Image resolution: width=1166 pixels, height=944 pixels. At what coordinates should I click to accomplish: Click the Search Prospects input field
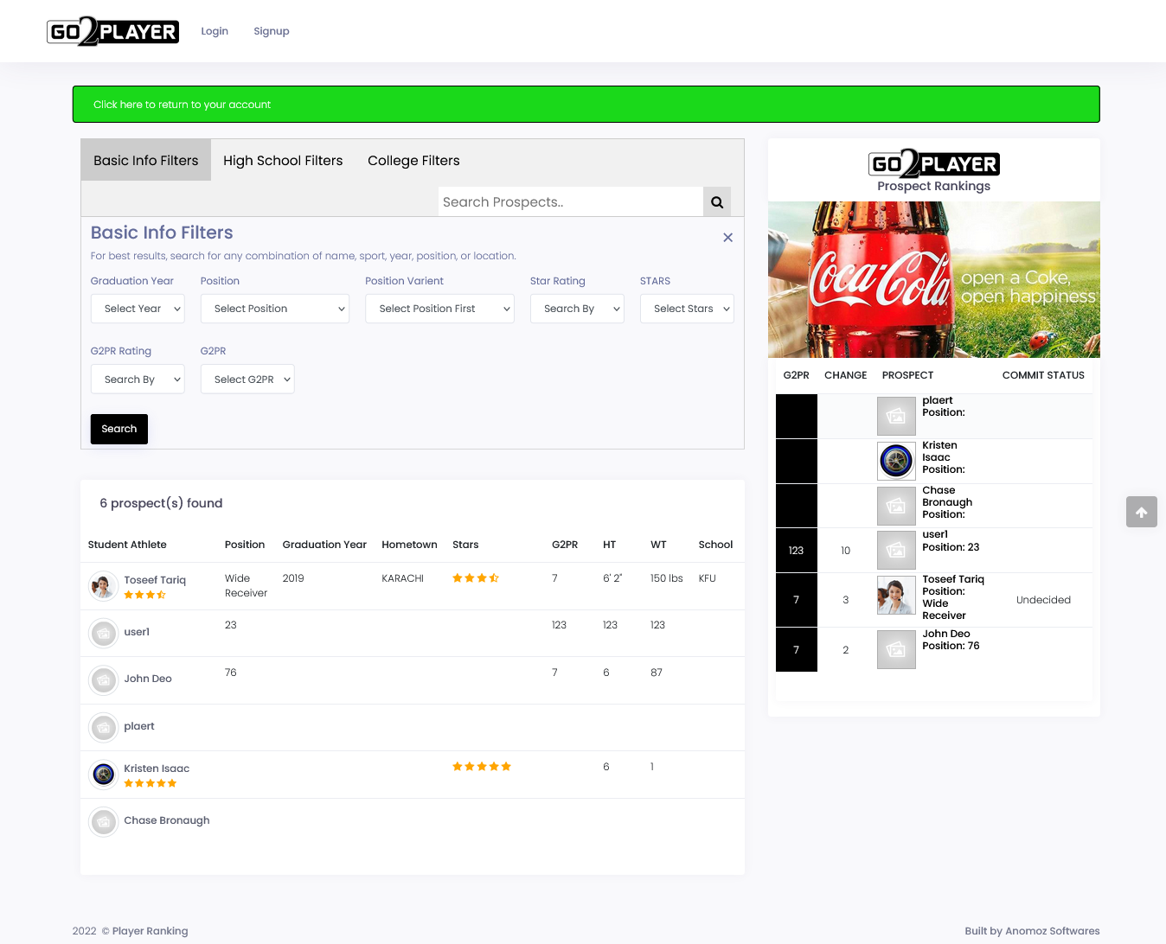[x=570, y=202]
